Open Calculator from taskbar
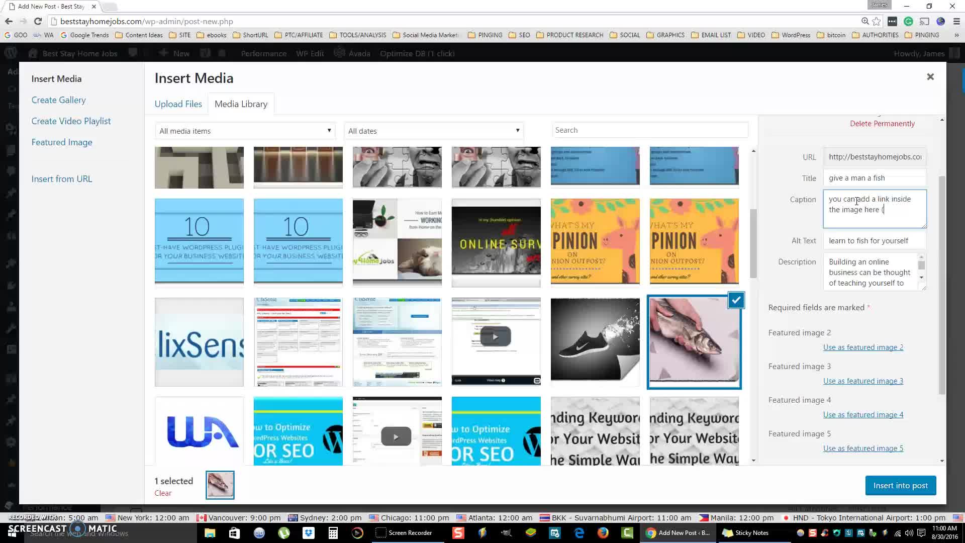The image size is (965, 543). point(333,533)
